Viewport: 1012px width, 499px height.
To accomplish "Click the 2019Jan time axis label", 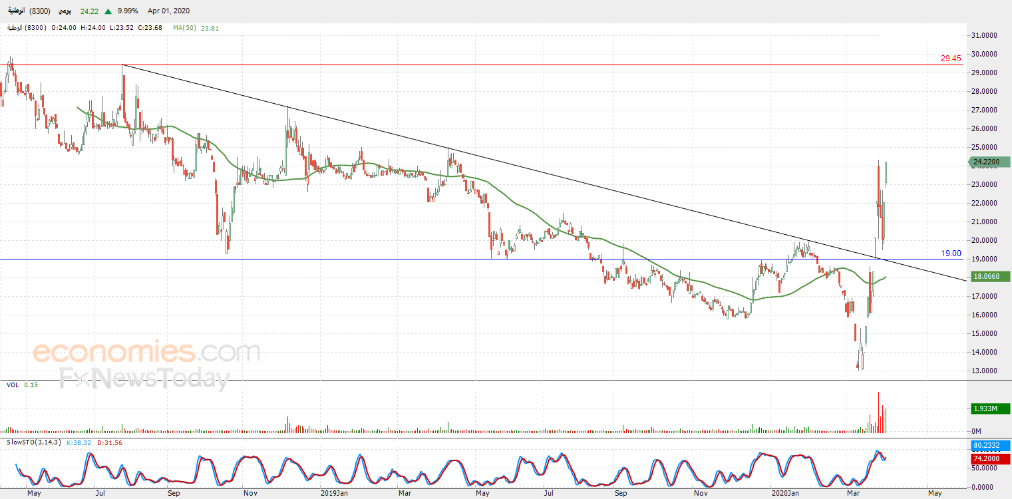I will pos(334,493).
